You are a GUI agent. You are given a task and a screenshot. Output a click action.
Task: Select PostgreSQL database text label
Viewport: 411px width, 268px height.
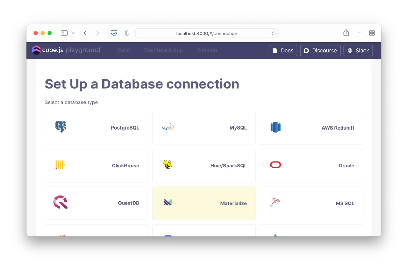(125, 128)
